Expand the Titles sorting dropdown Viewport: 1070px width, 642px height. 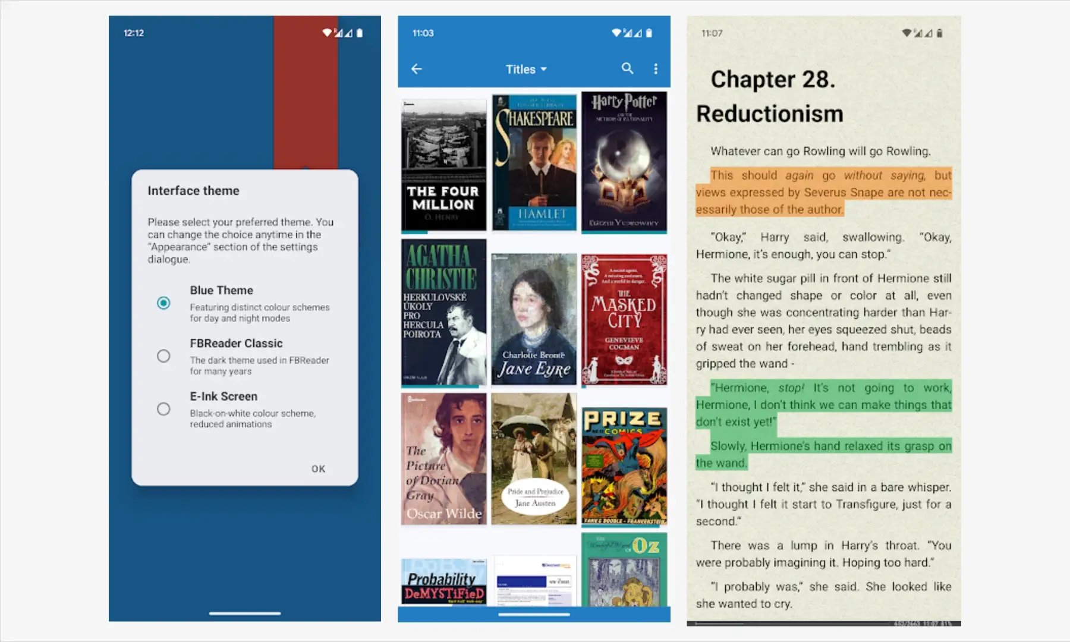[526, 70]
